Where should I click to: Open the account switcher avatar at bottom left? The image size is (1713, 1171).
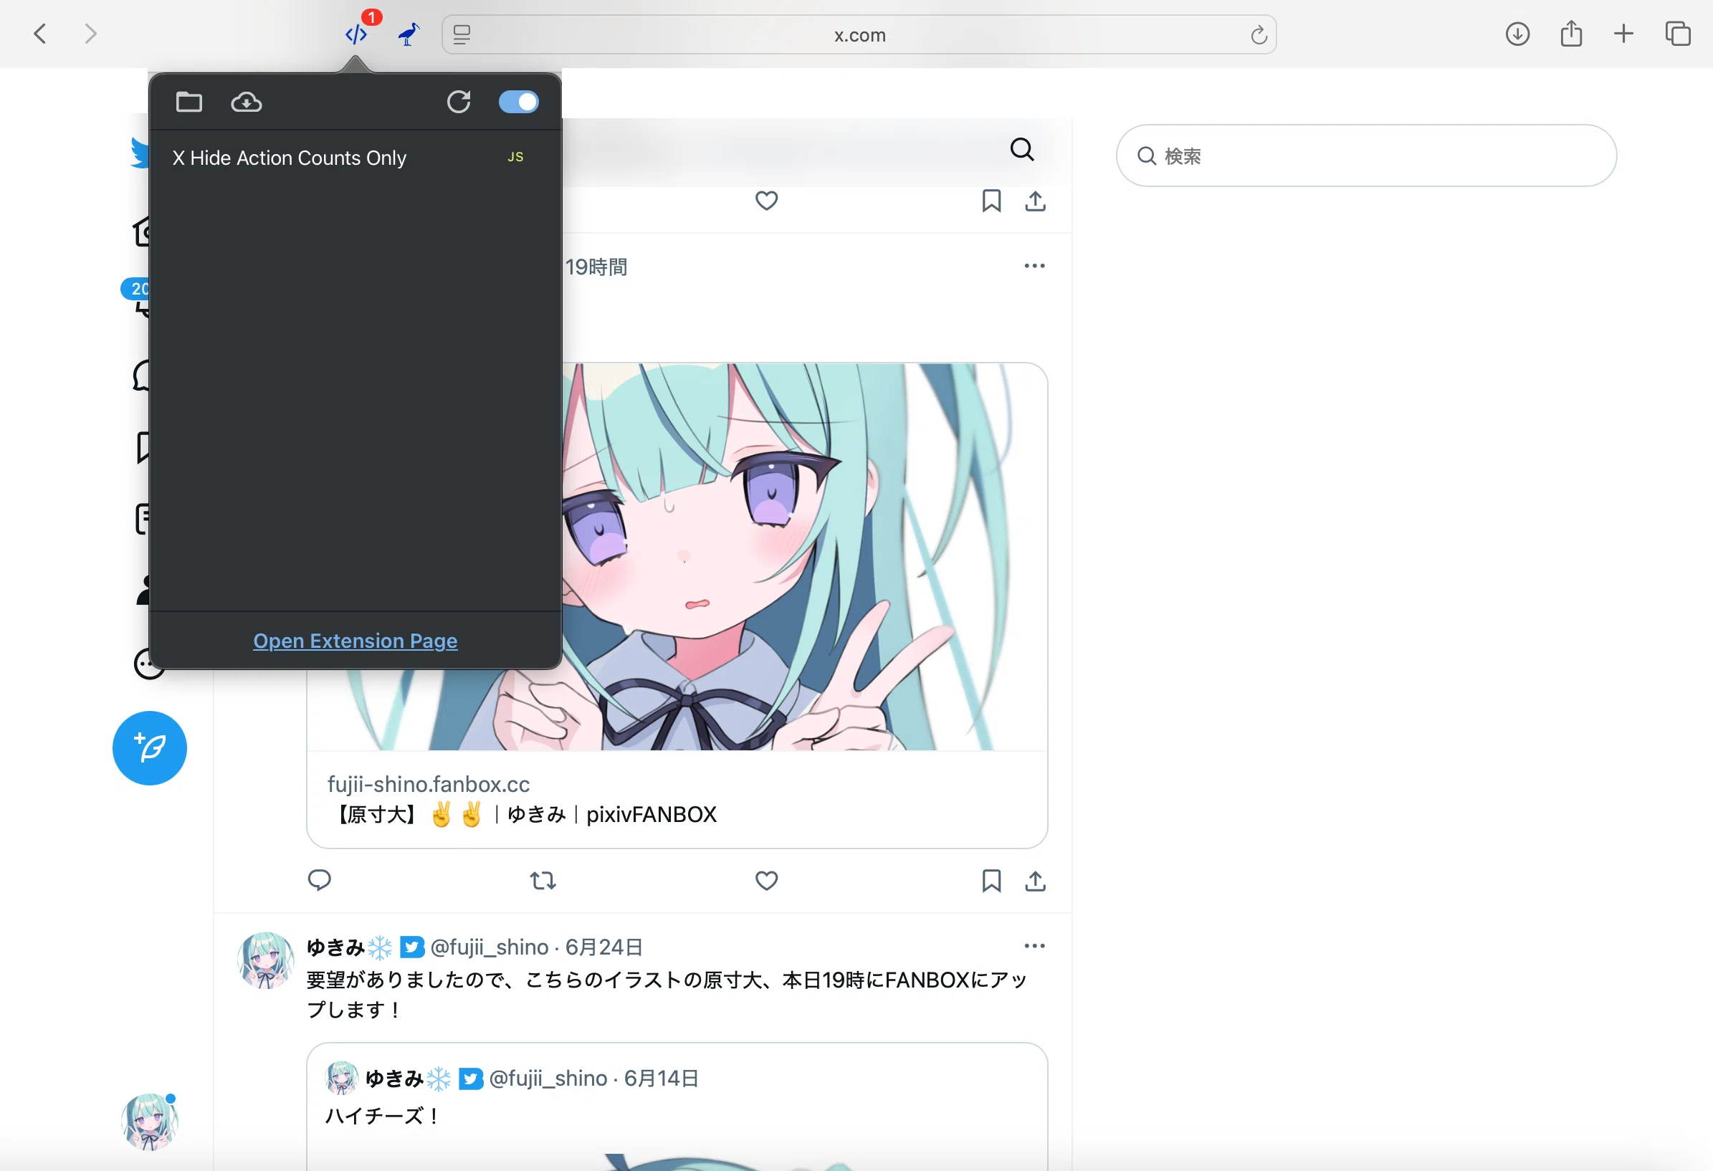pos(150,1121)
